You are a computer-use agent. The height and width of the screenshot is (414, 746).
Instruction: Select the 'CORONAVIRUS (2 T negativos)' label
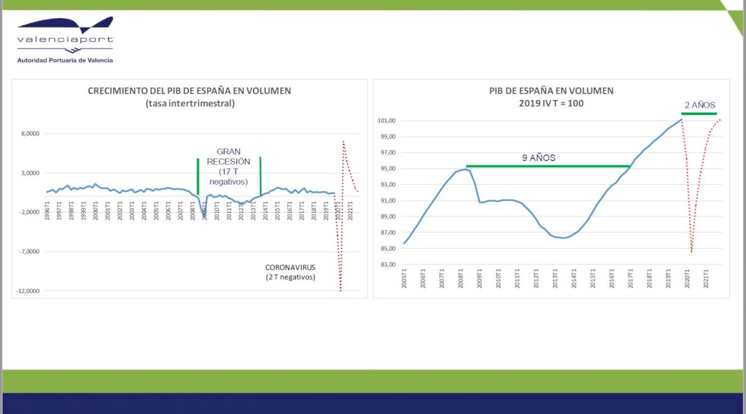click(290, 272)
